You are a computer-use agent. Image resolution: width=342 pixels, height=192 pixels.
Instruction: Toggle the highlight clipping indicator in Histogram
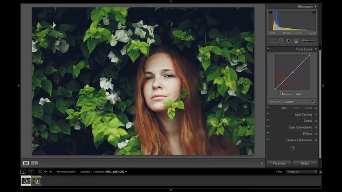(x=314, y=13)
